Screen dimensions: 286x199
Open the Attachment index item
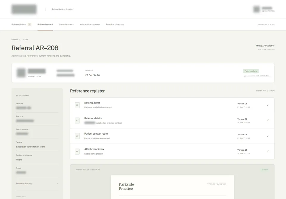[x=172, y=152]
